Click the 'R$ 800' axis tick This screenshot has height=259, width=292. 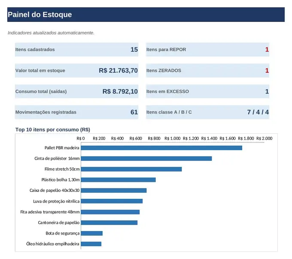(154, 139)
